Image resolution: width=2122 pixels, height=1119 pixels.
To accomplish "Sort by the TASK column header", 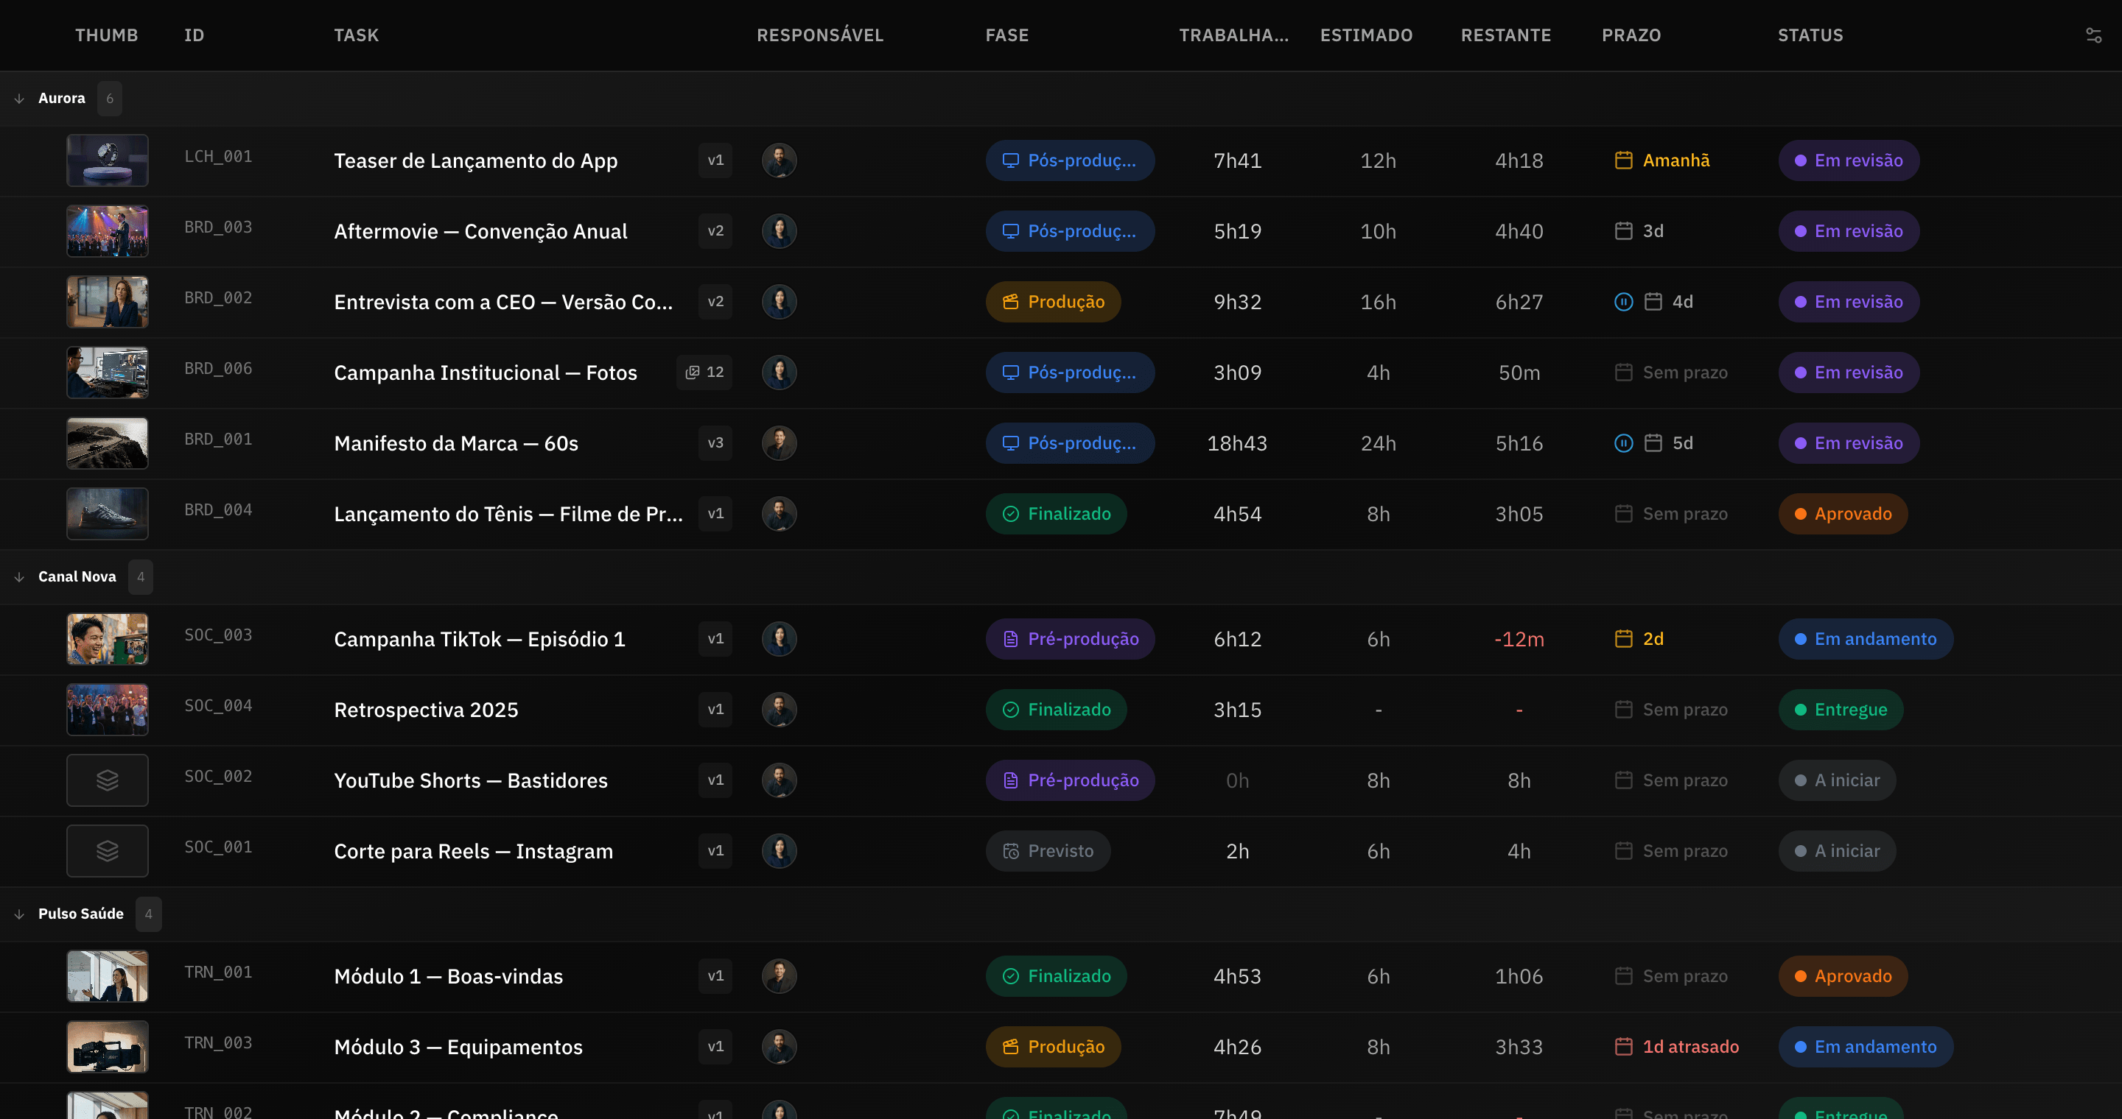I will click(x=356, y=35).
